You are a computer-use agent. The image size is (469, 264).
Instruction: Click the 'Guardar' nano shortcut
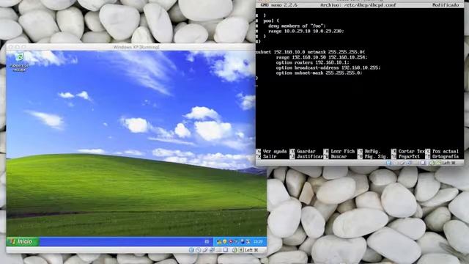pos(306,152)
